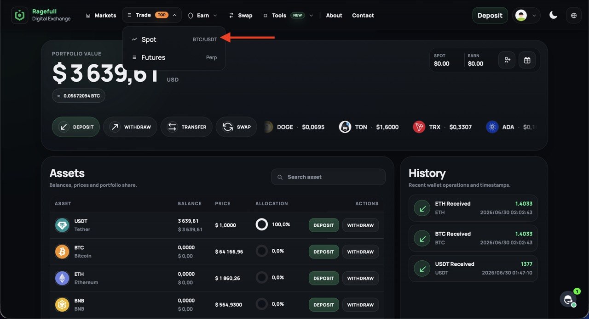
Task: Click the Ragefull logo icon
Action: pos(19,15)
